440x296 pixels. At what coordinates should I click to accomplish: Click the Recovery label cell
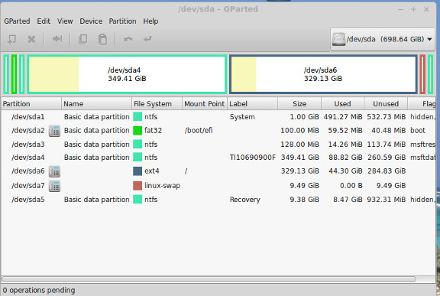coord(245,200)
